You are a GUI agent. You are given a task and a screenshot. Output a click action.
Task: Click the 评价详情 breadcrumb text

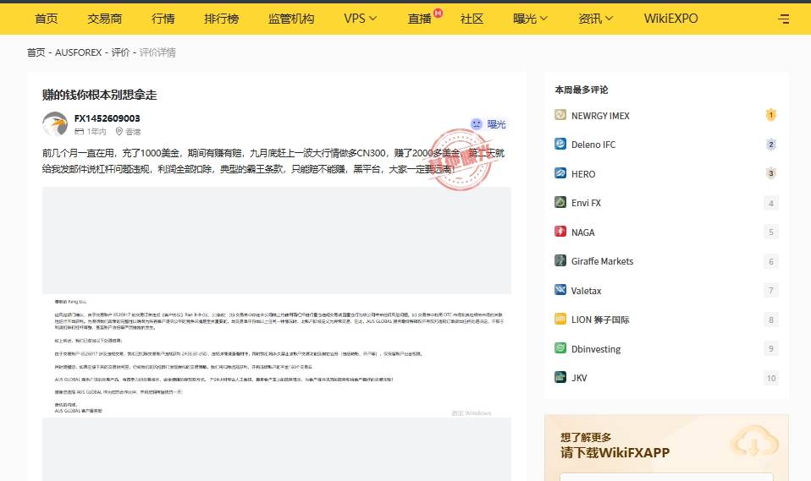tap(157, 52)
